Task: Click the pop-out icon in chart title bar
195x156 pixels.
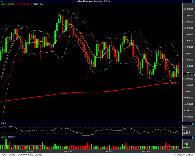Action: 193,2
